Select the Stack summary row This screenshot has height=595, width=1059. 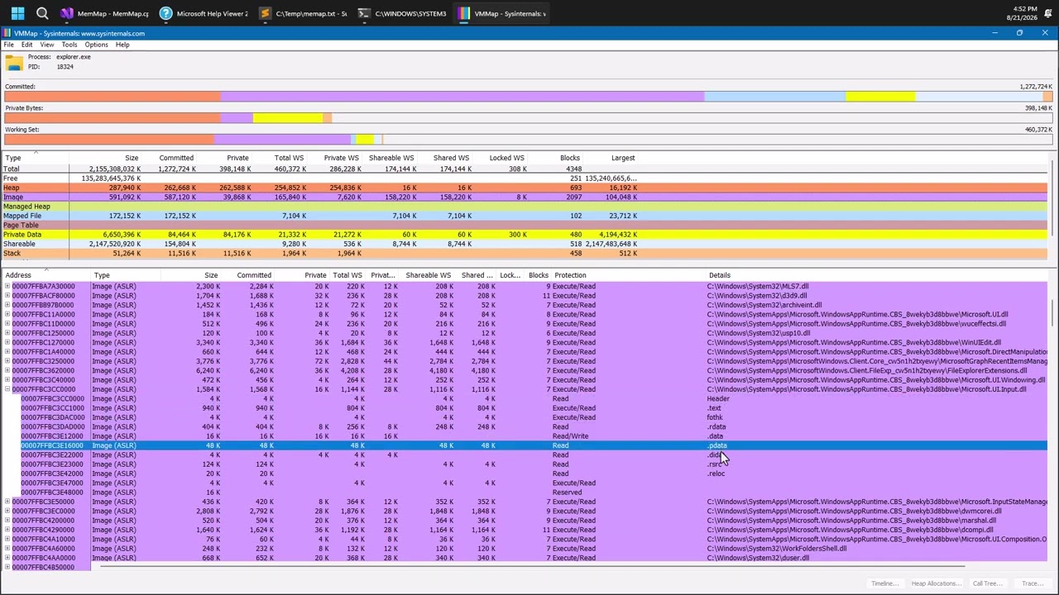click(525, 253)
